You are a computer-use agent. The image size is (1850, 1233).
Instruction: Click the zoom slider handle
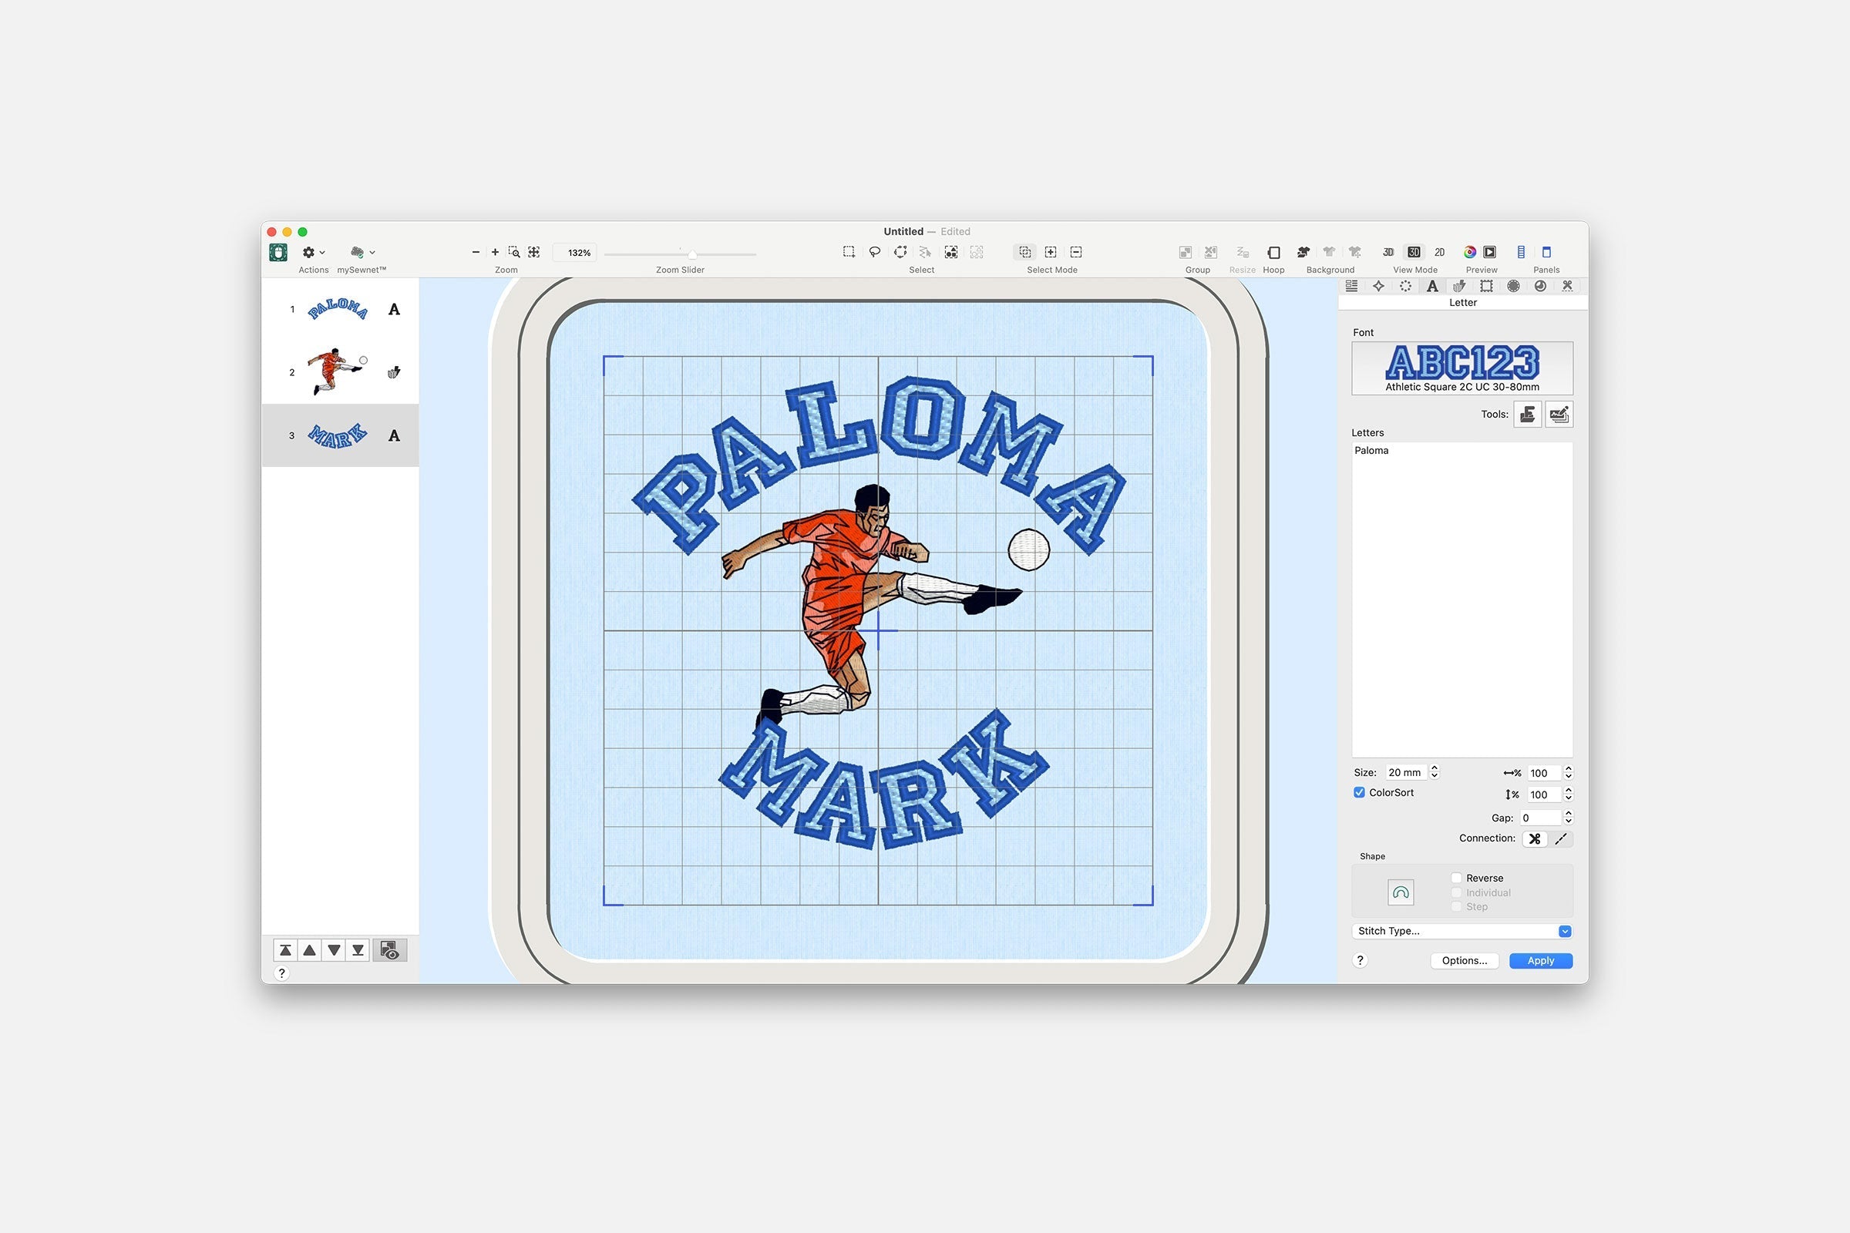[692, 255]
